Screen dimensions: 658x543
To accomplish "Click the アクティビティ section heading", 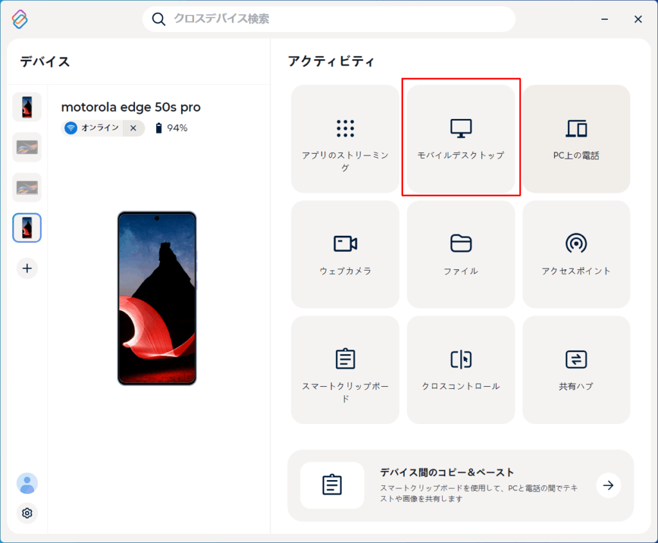I will (x=331, y=61).
